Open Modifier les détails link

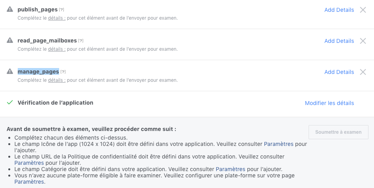(329, 103)
